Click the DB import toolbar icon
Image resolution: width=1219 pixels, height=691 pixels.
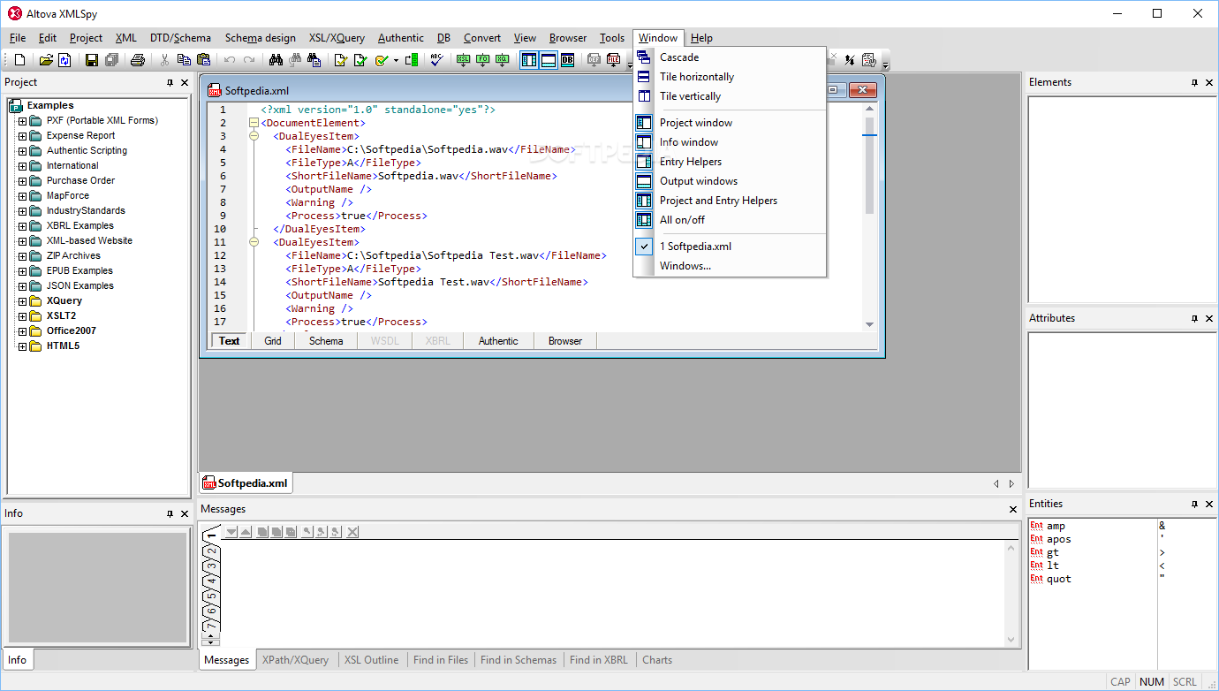[x=567, y=60]
